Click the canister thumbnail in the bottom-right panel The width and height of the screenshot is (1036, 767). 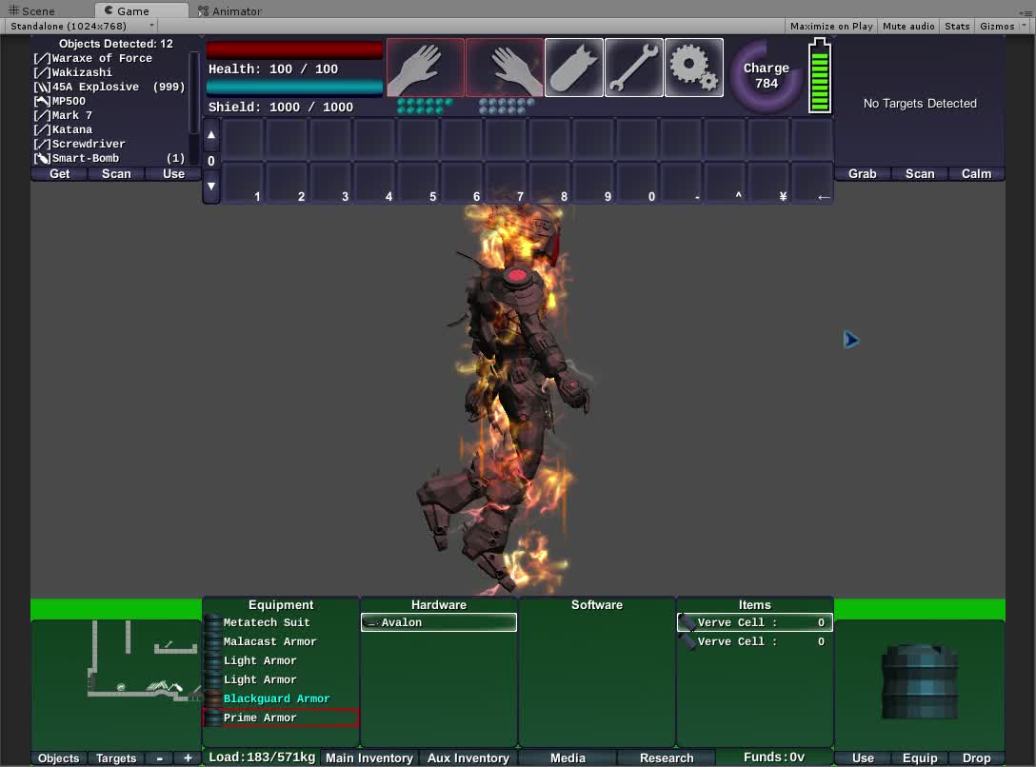click(919, 680)
